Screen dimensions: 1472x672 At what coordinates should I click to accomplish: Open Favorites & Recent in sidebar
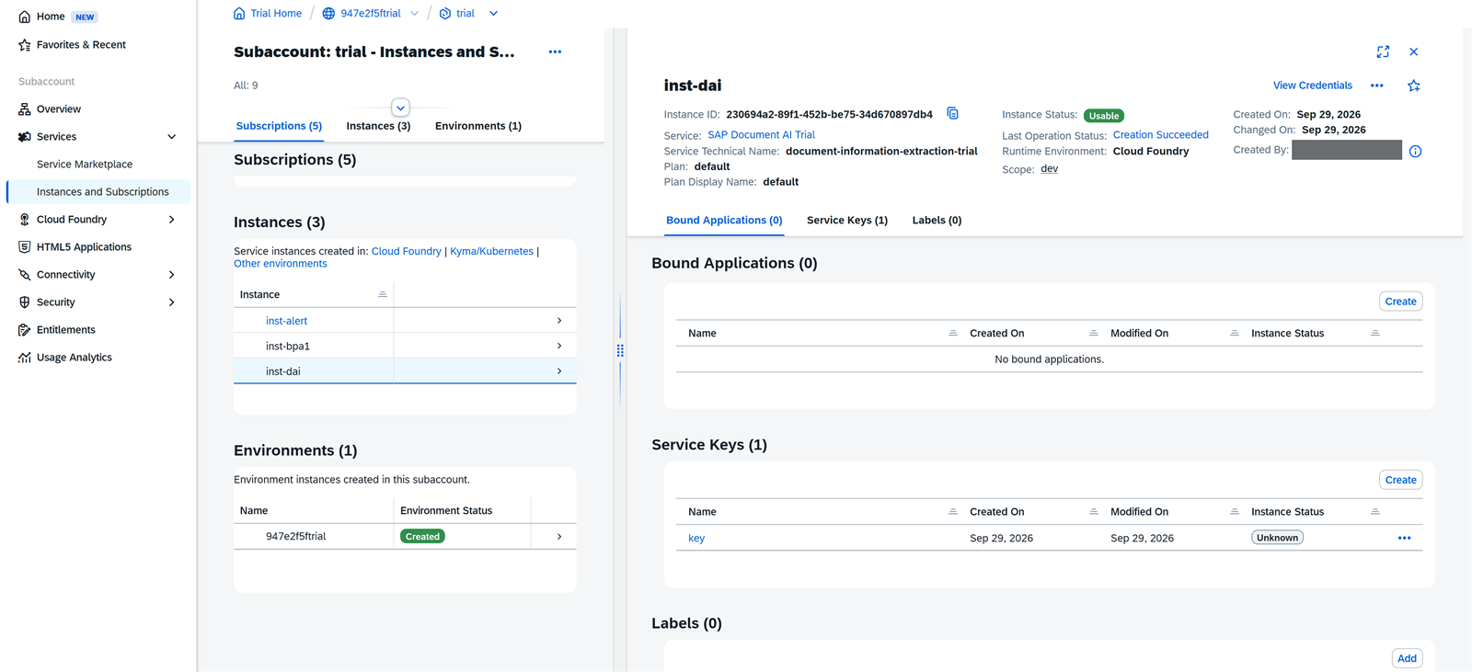tap(81, 44)
